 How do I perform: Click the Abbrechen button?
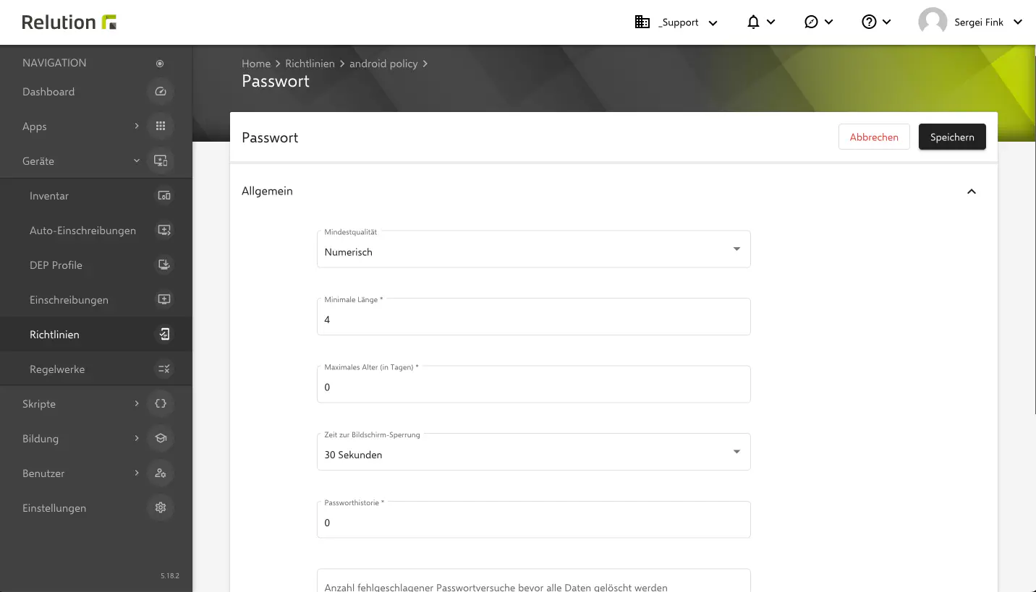pos(874,137)
